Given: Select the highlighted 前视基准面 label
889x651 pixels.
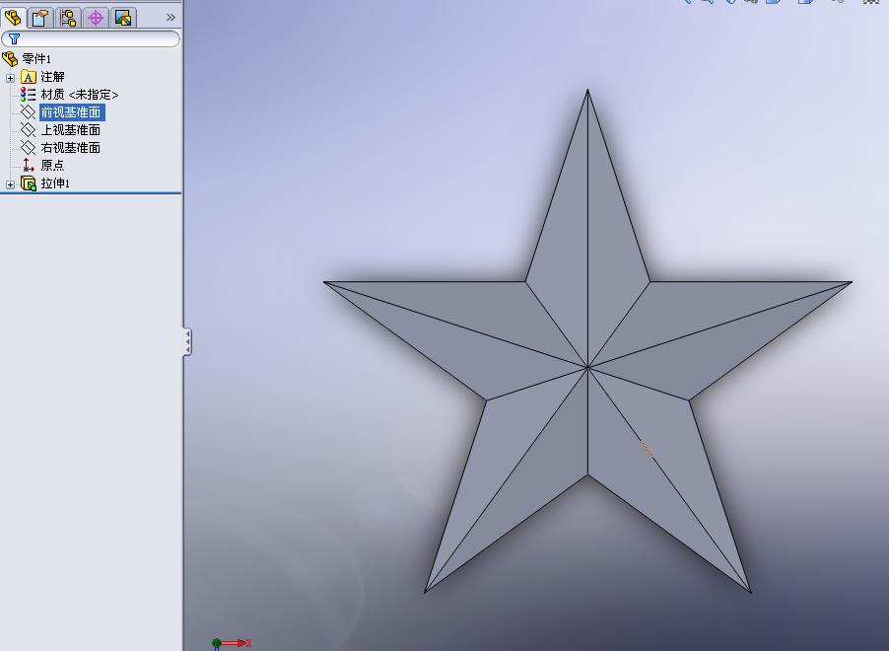Looking at the screenshot, I should pos(71,112).
